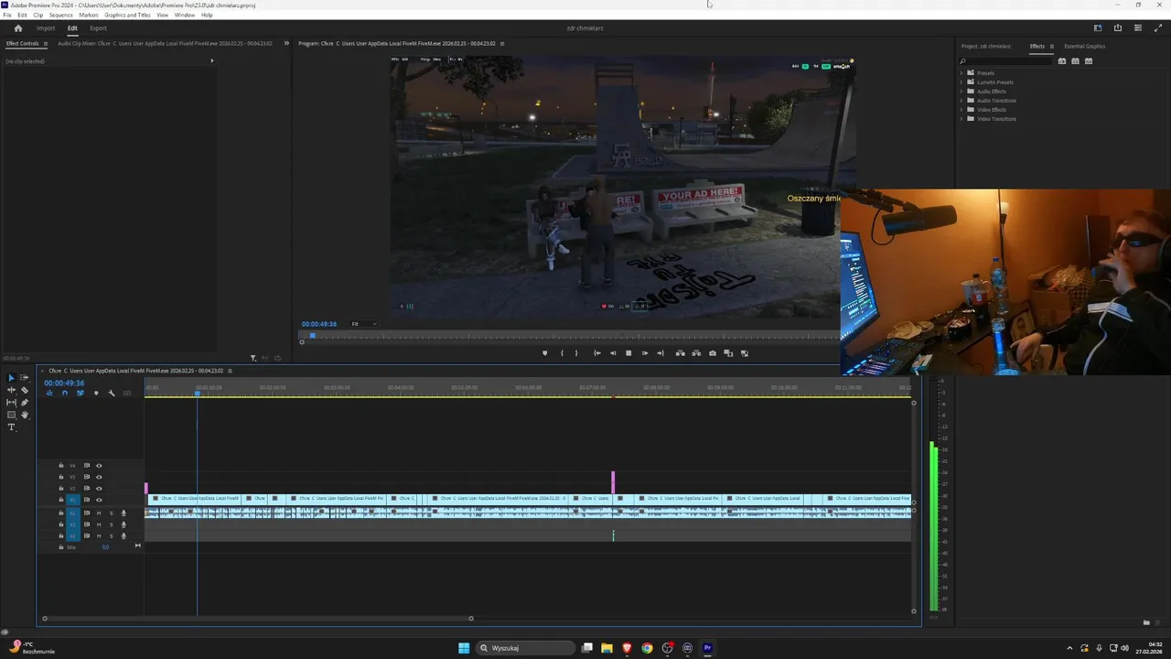This screenshot has height=659, width=1171.
Task: Expand the Presets folder
Action: click(962, 73)
